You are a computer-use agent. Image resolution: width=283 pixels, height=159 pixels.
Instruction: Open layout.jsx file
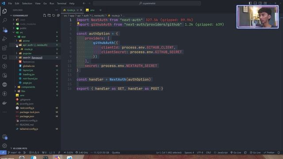[x=28, y=70]
